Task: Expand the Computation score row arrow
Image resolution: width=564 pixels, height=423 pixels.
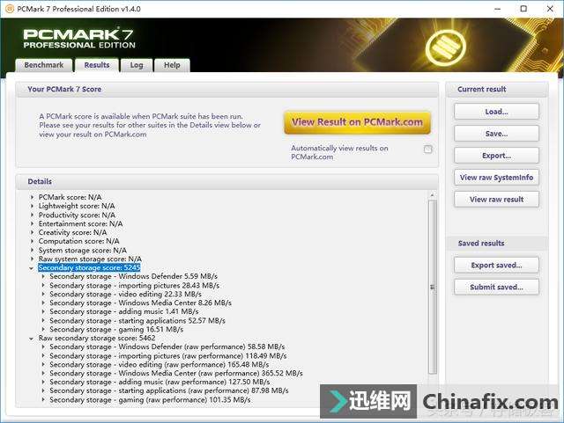Action: pyautogui.click(x=32, y=241)
